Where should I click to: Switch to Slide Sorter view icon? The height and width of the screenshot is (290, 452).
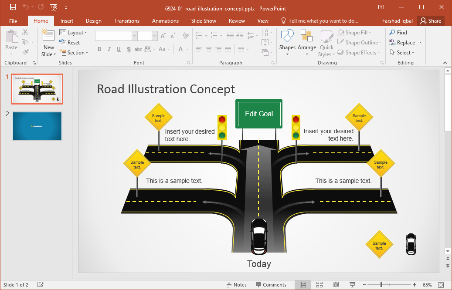point(319,284)
